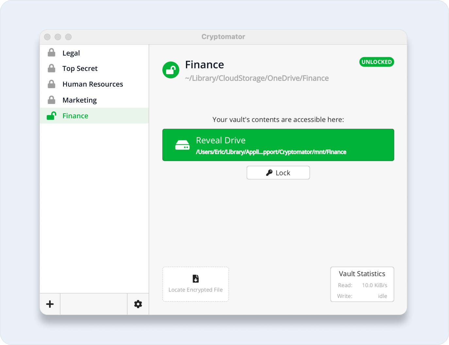This screenshot has width=449, height=345.
Task: Click the Finance vault title heading
Action: (x=205, y=65)
